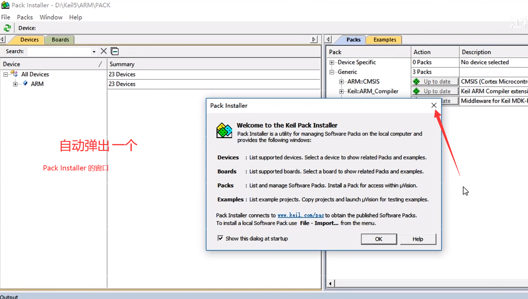Click Up to date button for Keil::ARM_Compiler

[436, 91]
